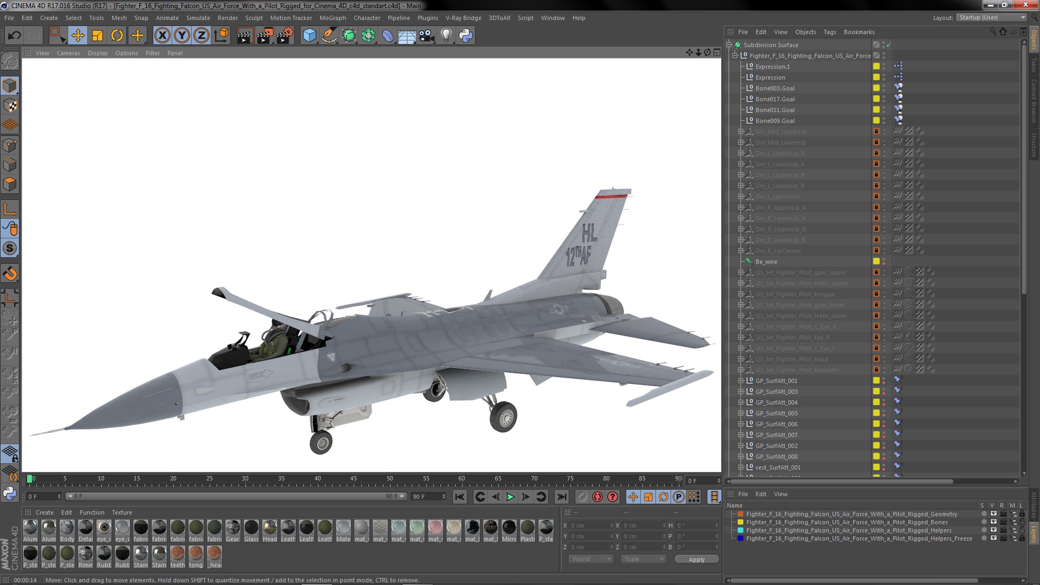Play the animation forward

pos(510,497)
